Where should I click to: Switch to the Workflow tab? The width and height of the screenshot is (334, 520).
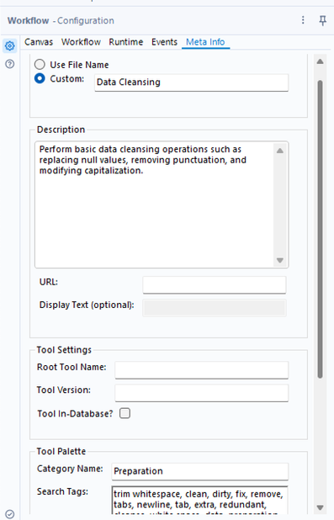coord(81,42)
